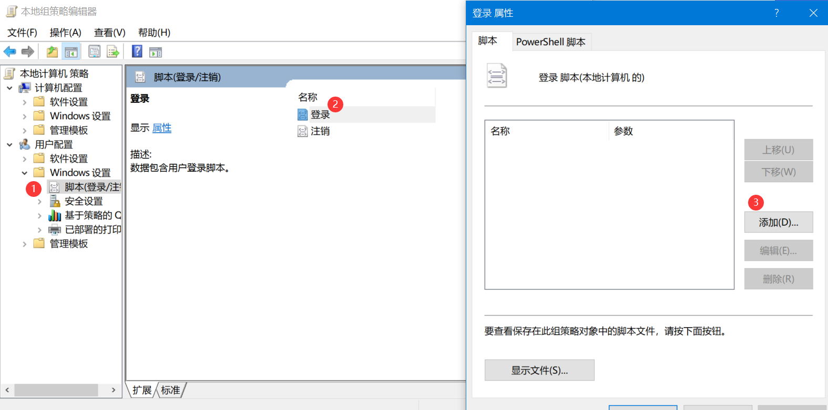Expand Windows 设置 under 计算机配置
This screenshot has width=828, height=410.
point(24,116)
